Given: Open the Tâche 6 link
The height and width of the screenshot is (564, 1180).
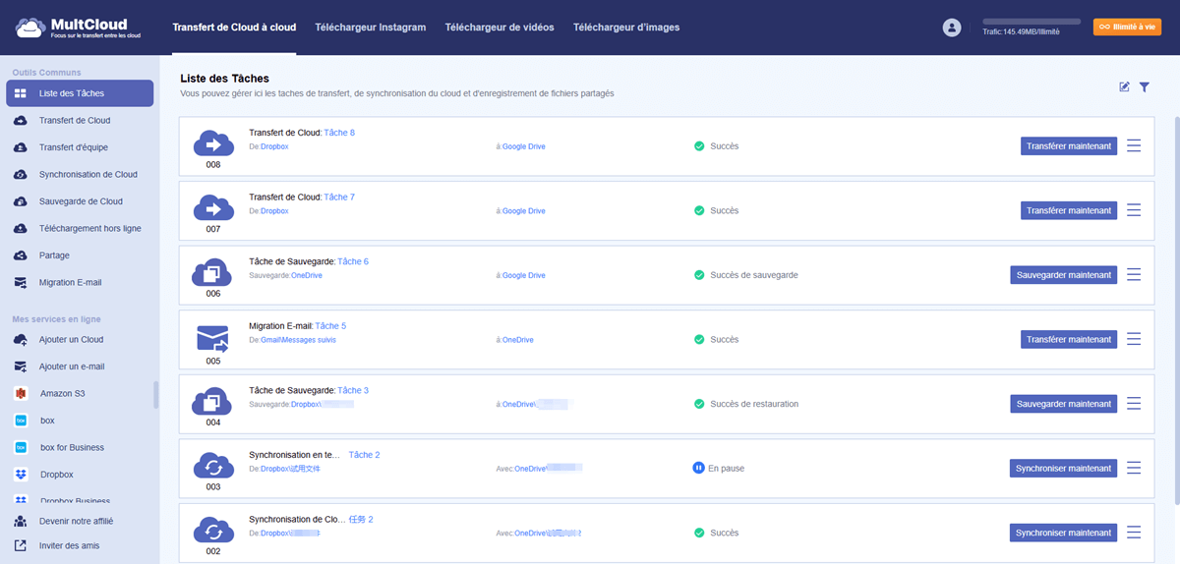Looking at the screenshot, I should (x=353, y=261).
